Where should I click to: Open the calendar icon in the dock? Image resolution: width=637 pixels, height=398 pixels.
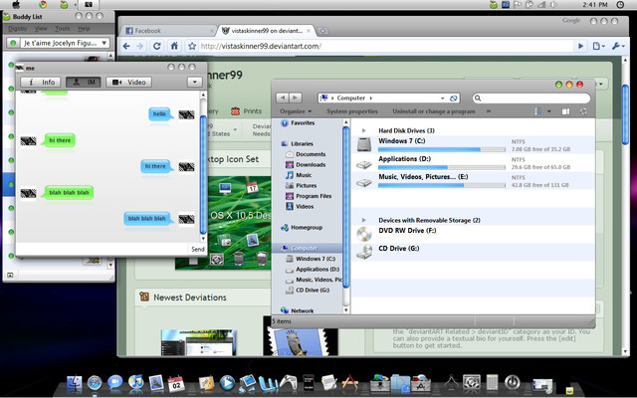176,383
